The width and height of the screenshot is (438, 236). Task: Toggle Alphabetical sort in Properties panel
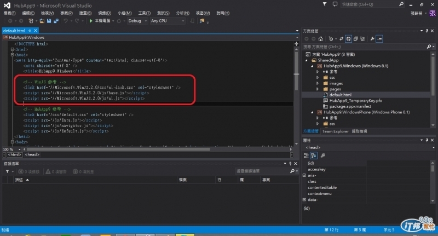(x=314, y=156)
